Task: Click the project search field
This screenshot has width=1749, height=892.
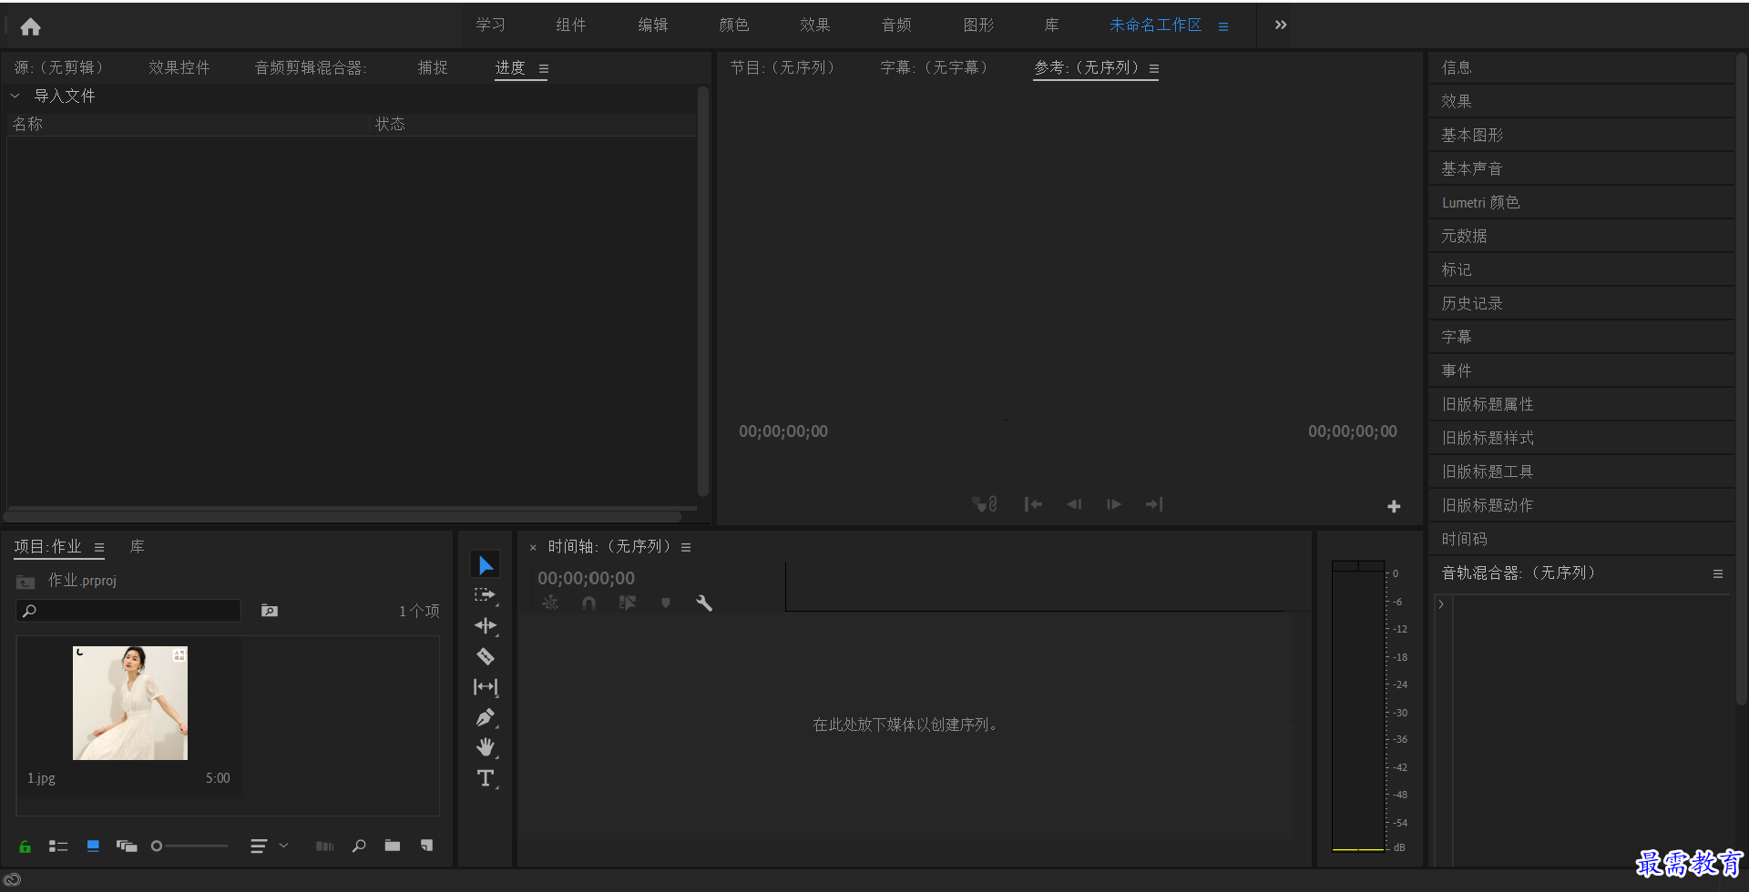Action: click(x=128, y=611)
